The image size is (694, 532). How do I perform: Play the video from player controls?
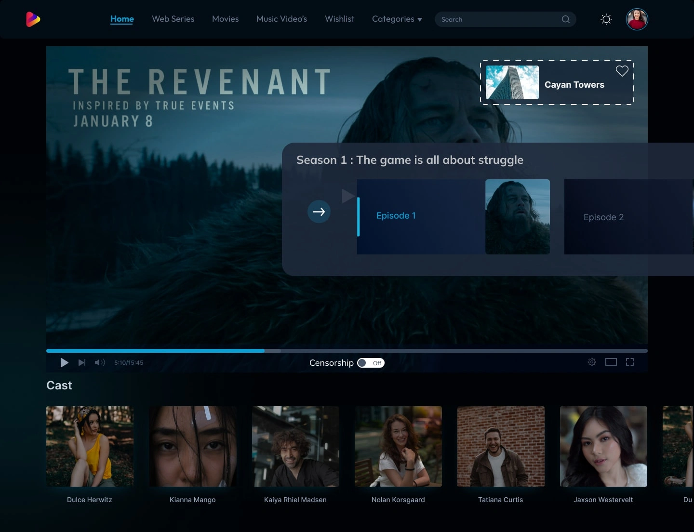pos(64,363)
